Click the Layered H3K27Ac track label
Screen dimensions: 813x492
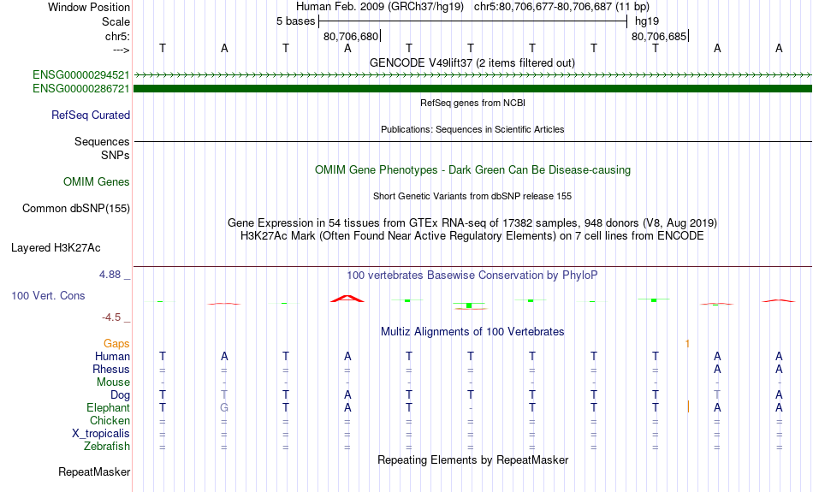tap(56, 248)
